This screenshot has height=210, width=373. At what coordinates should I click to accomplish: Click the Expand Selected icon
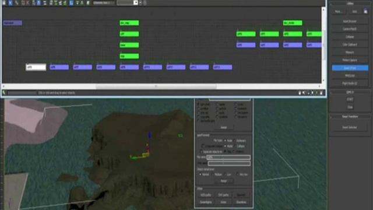(78, 2)
